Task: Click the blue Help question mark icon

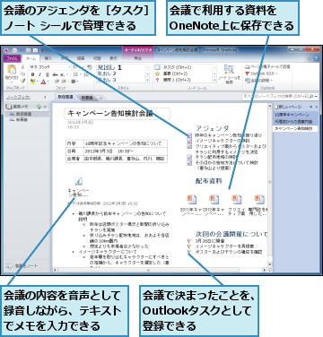Action: tap(316, 59)
